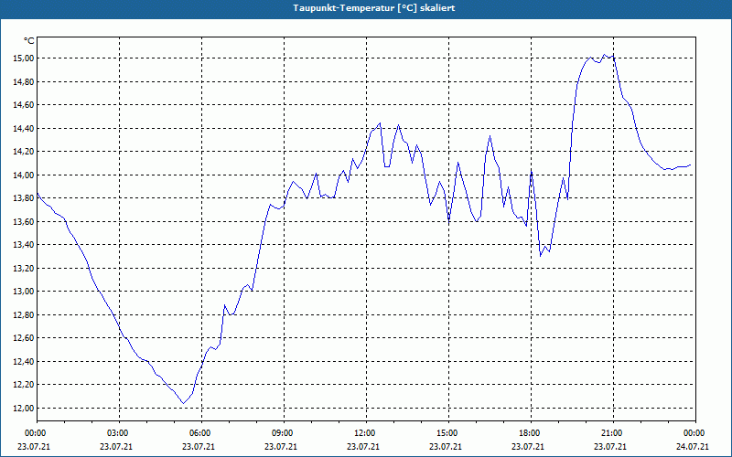Click the 00:00 time label above 23.07.21
This screenshot has height=457, width=732.
34,433
